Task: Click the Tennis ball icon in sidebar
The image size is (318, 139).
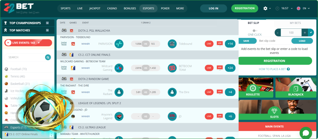Action: pyautogui.click(x=6, y=76)
